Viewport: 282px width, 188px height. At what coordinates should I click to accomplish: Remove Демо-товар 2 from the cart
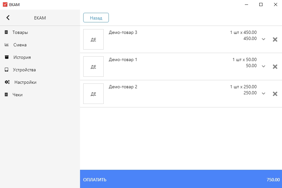coord(275,94)
